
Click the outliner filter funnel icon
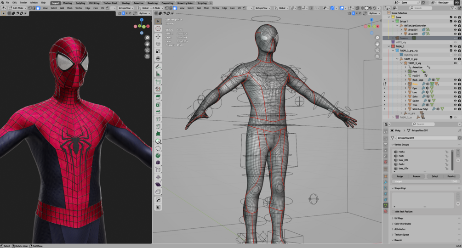tap(452, 8)
